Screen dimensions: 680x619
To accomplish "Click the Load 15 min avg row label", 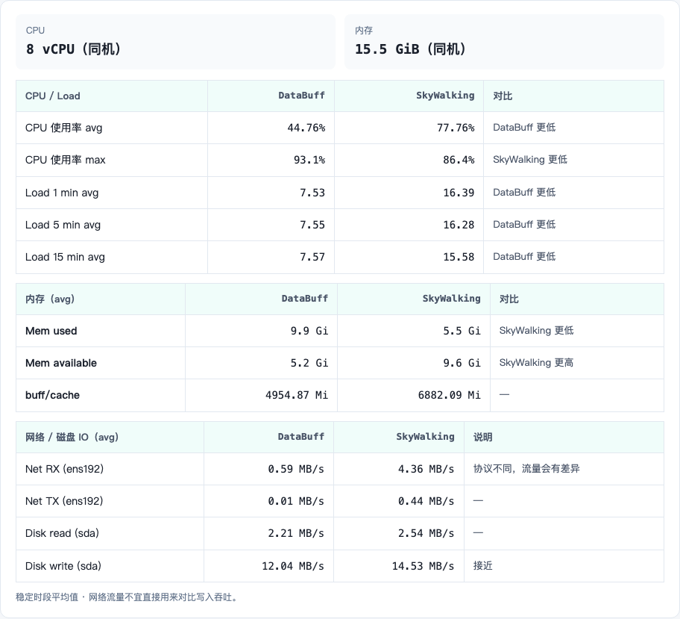I will (65, 257).
